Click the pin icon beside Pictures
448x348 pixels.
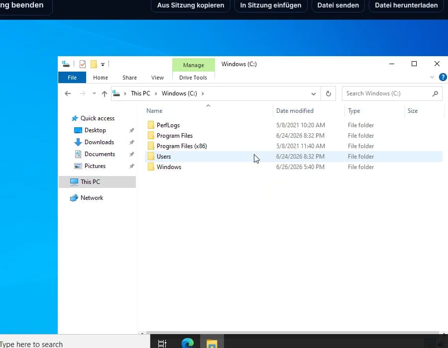click(131, 166)
